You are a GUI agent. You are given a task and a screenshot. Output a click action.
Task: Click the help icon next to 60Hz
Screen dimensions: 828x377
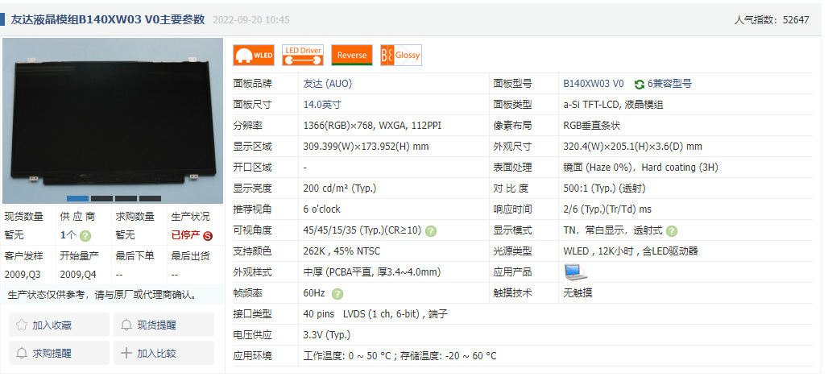click(337, 293)
